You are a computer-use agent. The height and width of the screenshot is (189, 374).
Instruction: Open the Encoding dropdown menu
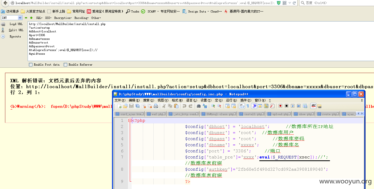pos(81,18)
